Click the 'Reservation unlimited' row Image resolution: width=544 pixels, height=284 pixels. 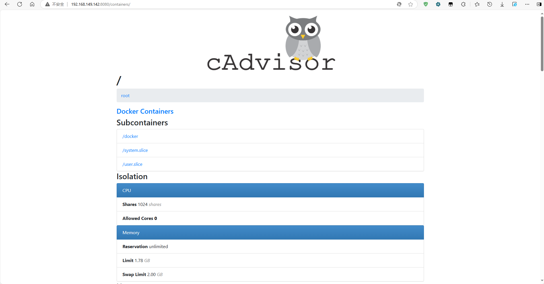(270, 247)
